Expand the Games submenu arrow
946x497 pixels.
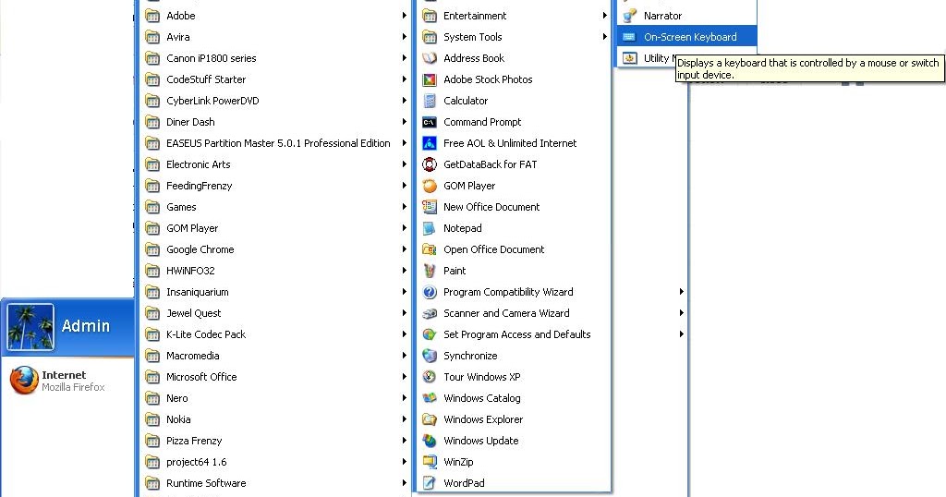point(405,207)
